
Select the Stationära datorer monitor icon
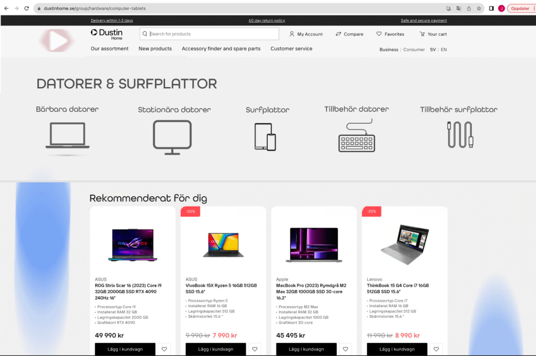click(172, 137)
